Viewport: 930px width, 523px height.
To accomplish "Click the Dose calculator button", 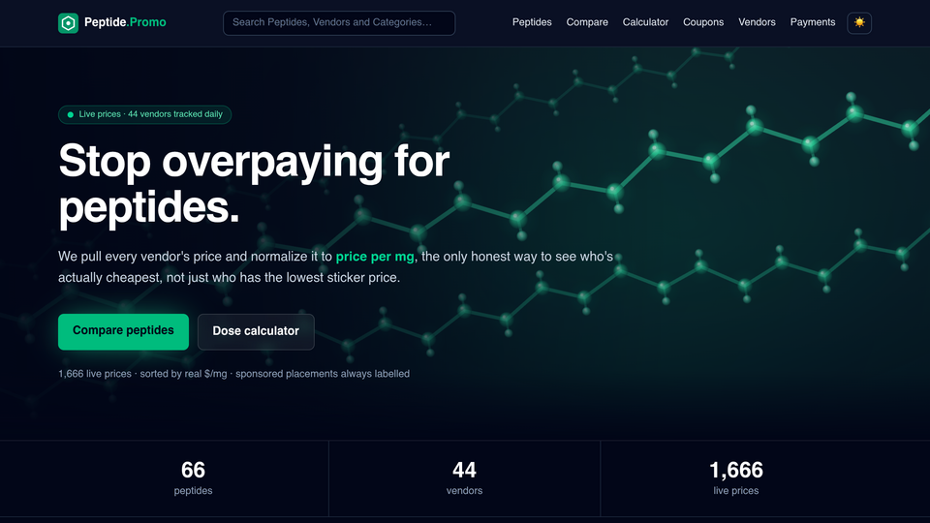I will coord(256,331).
